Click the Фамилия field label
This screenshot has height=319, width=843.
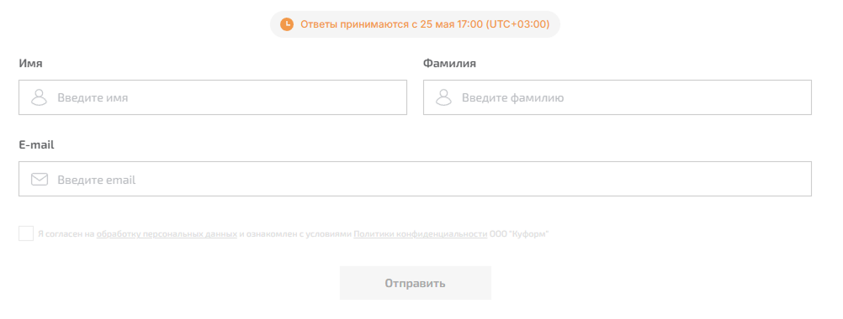click(x=449, y=63)
